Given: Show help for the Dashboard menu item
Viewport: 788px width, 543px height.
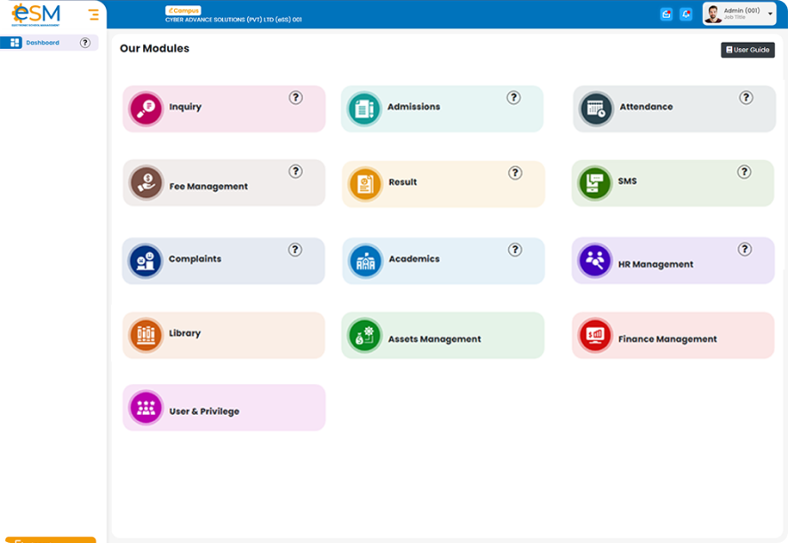Looking at the screenshot, I should 85,43.
